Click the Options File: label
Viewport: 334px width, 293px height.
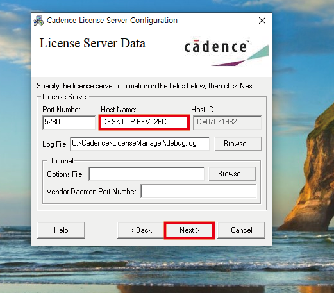click(65, 174)
